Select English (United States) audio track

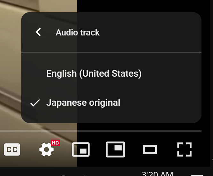(x=111, y=73)
